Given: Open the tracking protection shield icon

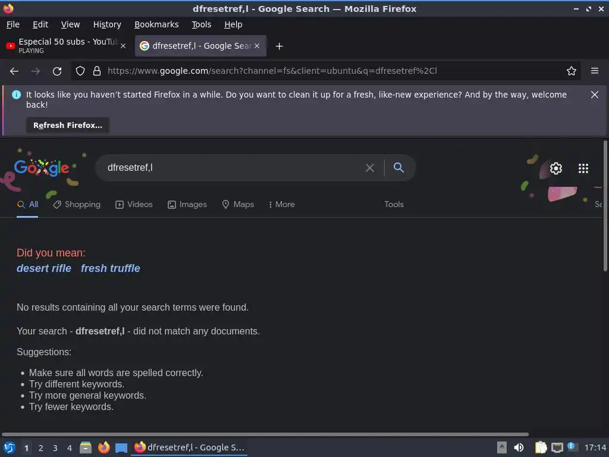Looking at the screenshot, I should (x=80, y=71).
